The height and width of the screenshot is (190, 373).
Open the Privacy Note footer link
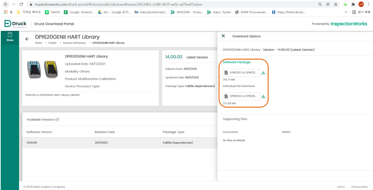pyautogui.click(x=359, y=187)
